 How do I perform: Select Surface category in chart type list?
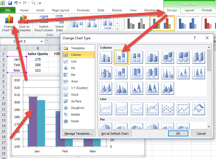click(x=79, y=101)
